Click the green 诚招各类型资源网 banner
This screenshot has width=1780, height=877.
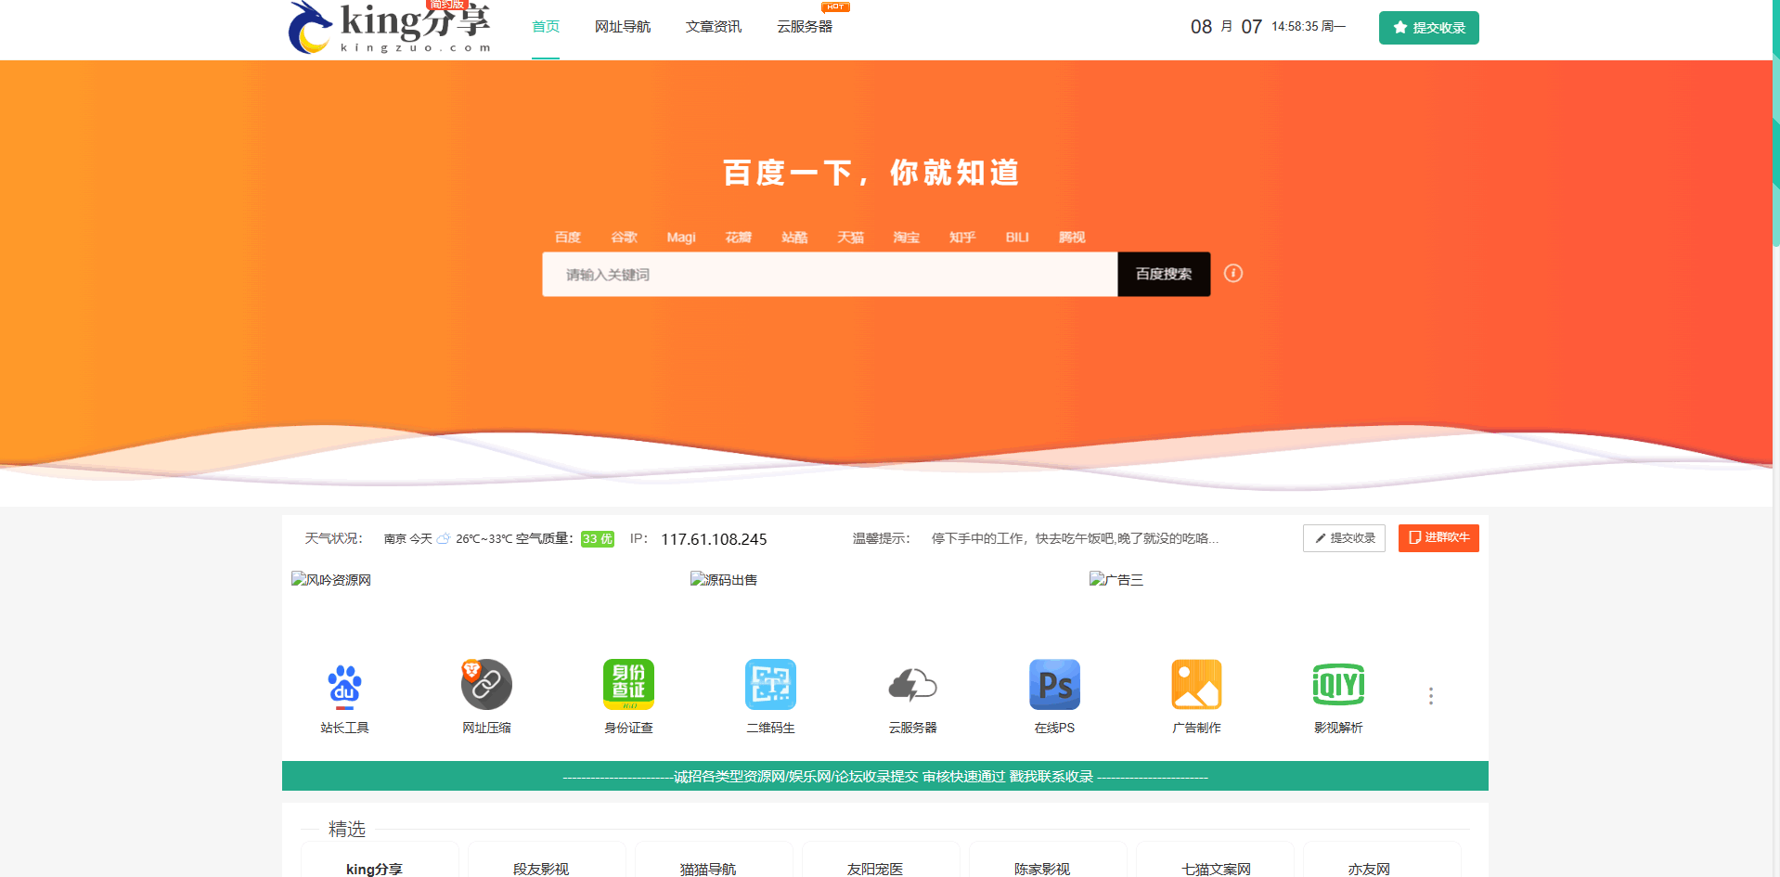click(885, 776)
